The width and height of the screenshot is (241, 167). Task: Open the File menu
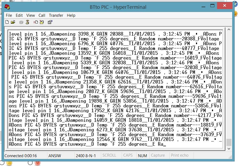9,15
